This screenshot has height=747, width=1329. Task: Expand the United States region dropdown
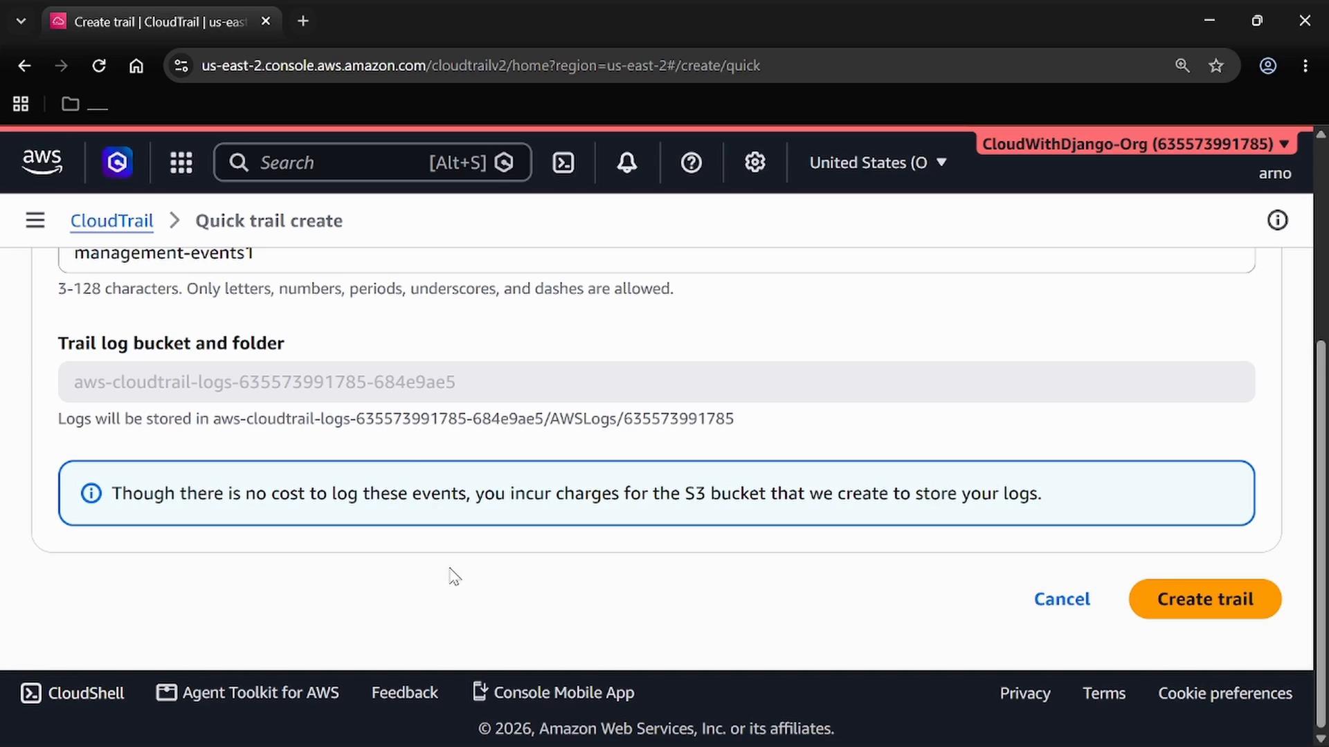[x=878, y=163]
